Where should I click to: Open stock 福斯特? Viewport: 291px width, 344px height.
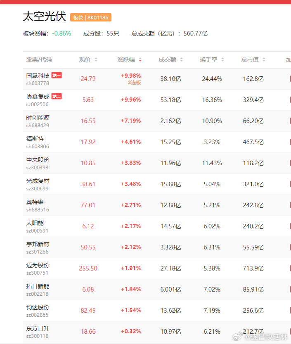[35, 139]
